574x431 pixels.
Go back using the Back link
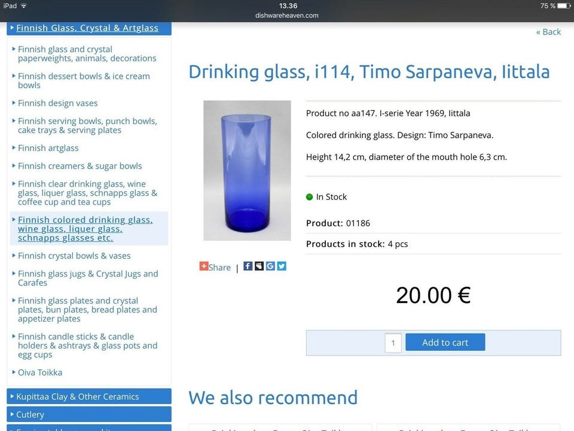[548, 32]
